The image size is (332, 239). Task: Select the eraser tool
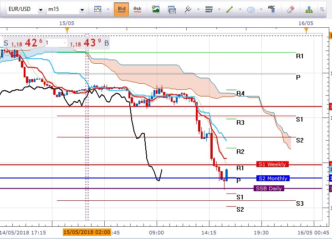(x=290, y=10)
